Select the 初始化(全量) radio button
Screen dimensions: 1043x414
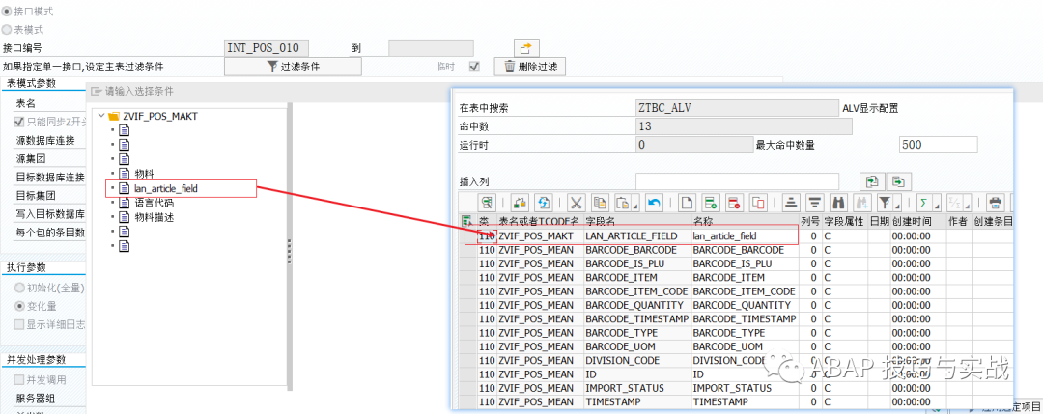point(19,288)
